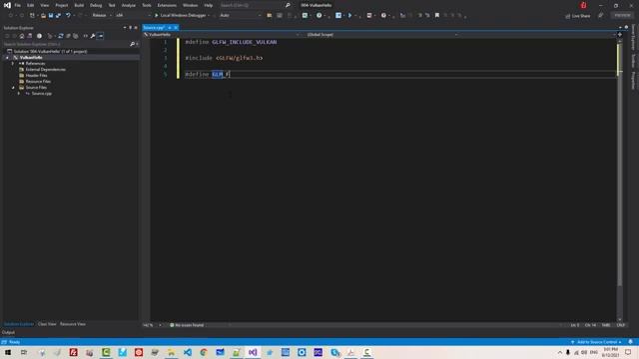639x359 pixels.
Task: Expand the References node
Action: click(x=13, y=64)
